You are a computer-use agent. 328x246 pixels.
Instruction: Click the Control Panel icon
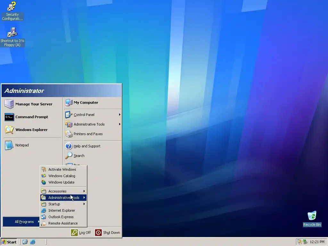69,115
